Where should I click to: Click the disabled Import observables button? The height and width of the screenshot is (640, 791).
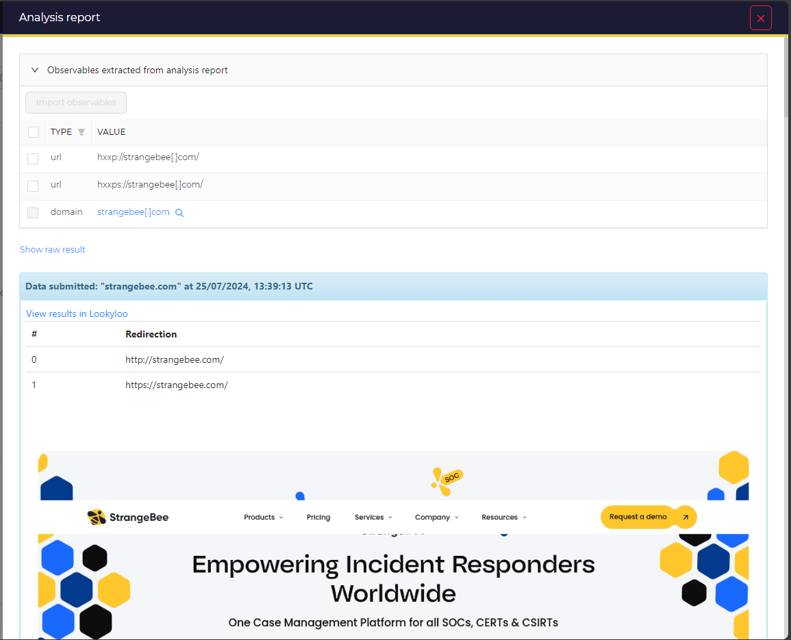coord(76,103)
